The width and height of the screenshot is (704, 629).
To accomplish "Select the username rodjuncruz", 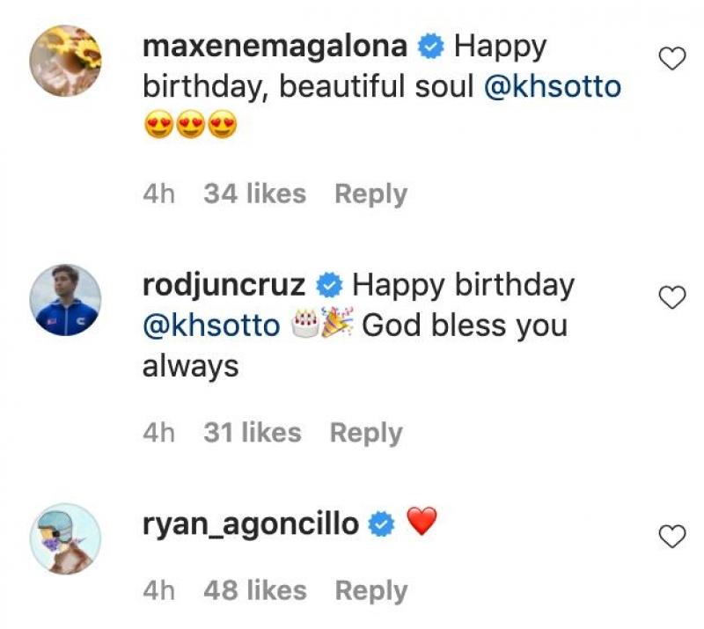I will (x=229, y=283).
